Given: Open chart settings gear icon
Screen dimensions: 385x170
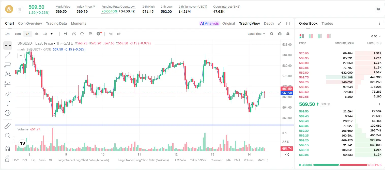Looking at the screenshot, I should 288,34.
